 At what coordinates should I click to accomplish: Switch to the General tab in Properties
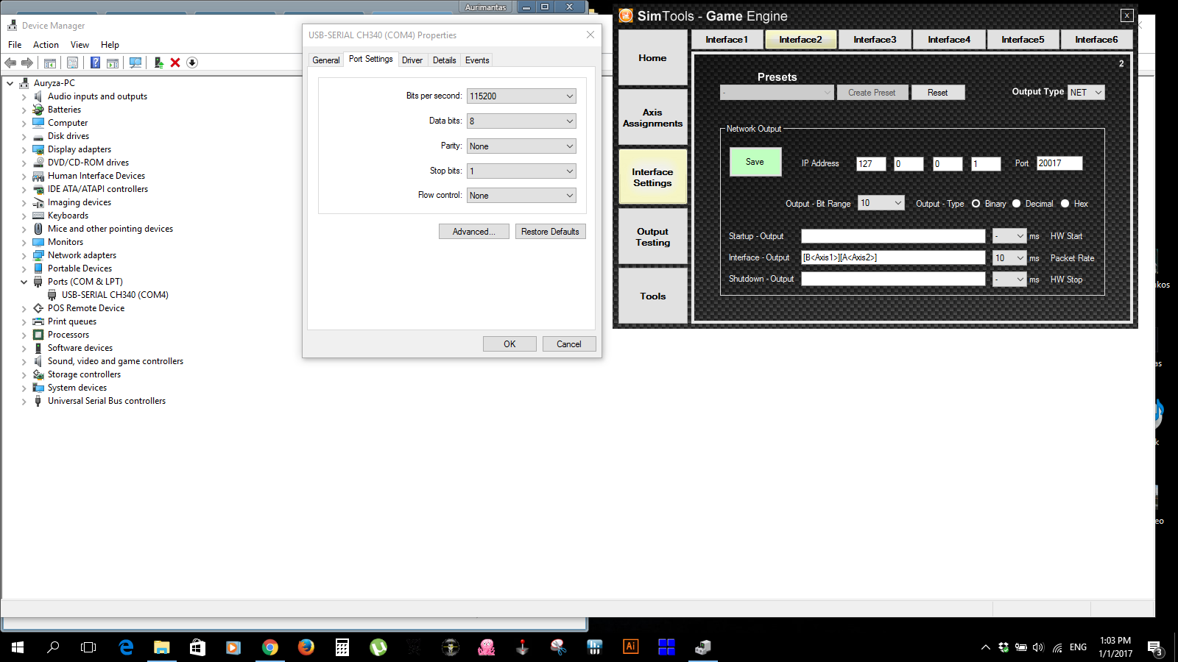pos(326,60)
